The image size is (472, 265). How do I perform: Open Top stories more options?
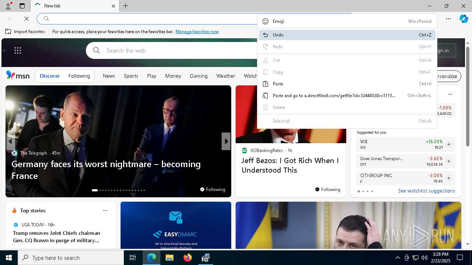105,211
